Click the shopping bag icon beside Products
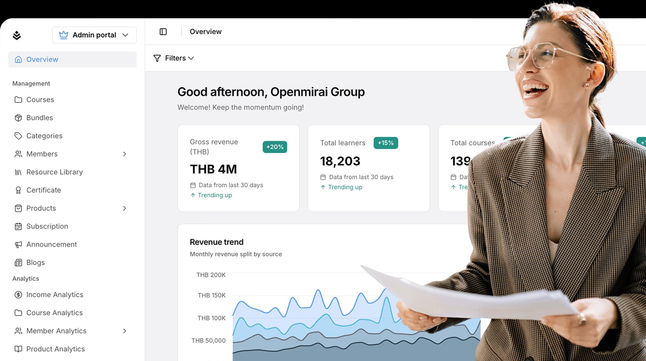The height and width of the screenshot is (361, 646). [18, 208]
